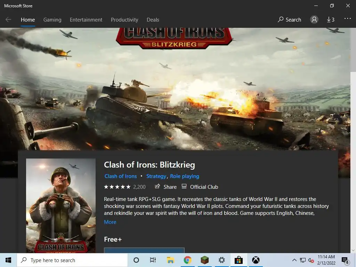
Task: Open the clock and date flyout
Action: coord(326,260)
